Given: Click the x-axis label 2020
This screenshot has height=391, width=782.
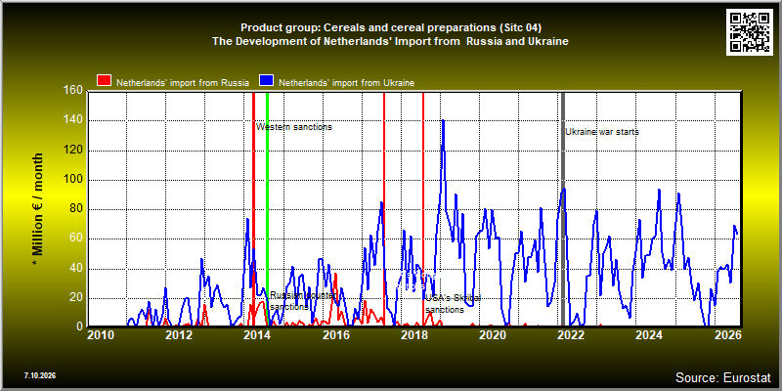Looking at the screenshot, I should pyautogui.click(x=492, y=334).
